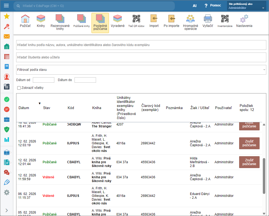The image size is (269, 216).
Task: Click the Dátum od date field
Action: click(44, 80)
